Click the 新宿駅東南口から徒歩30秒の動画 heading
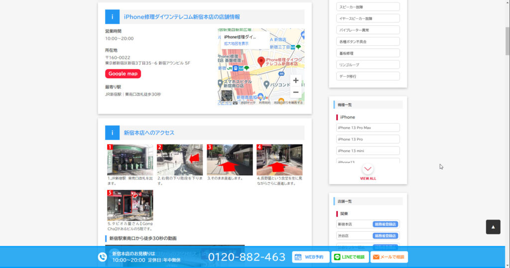 143,239
